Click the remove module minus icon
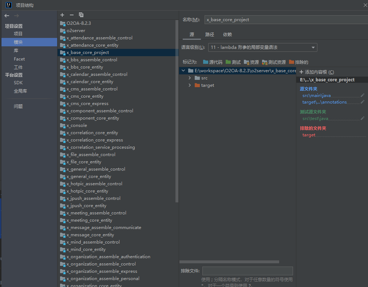Screen dimensions: 368x287 pyautogui.click(x=71, y=15)
